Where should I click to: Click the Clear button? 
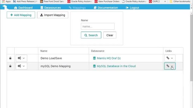tap(110, 35)
